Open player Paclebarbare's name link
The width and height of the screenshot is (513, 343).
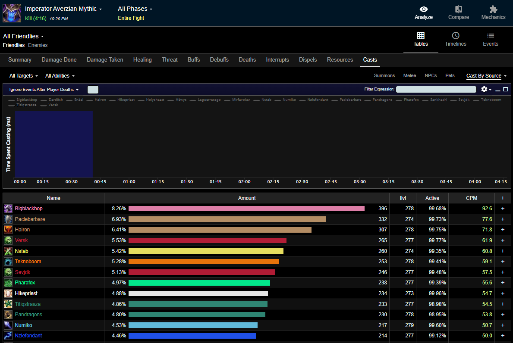coord(30,219)
